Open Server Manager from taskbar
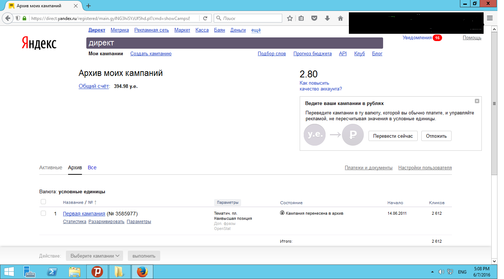 point(29,272)
